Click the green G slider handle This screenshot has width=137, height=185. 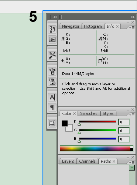click(79, 133)
